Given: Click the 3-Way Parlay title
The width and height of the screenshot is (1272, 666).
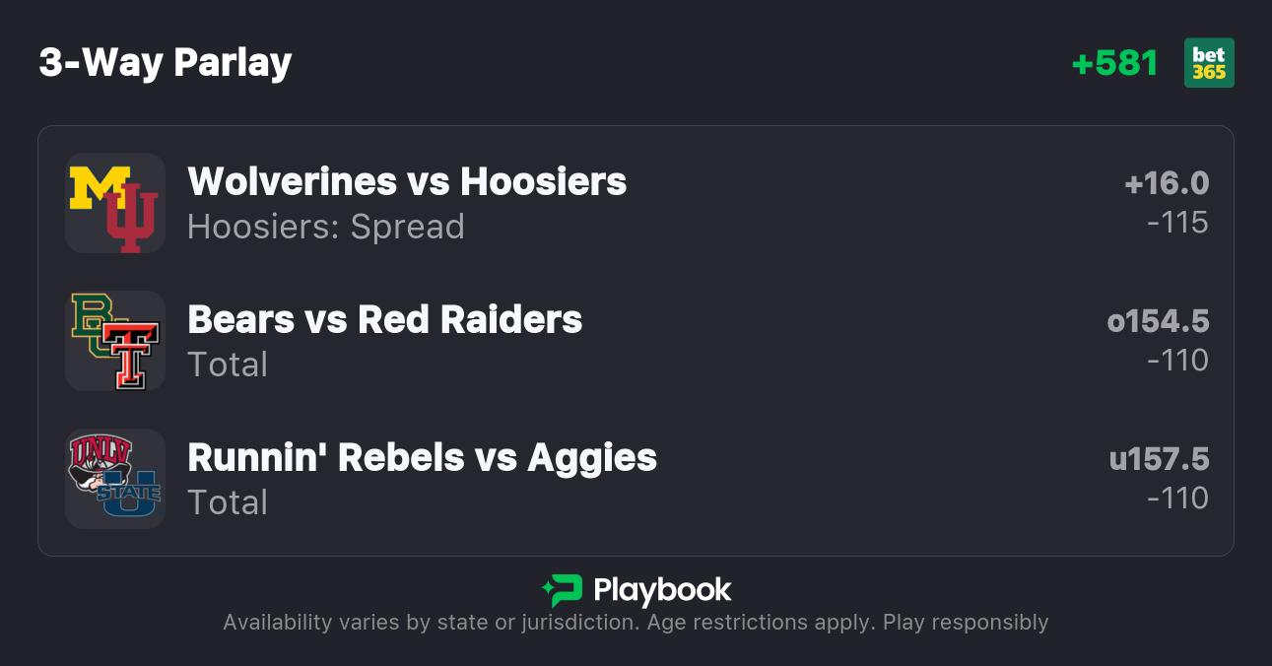Looking at the screenshot, I should click(x=166, y=63).
